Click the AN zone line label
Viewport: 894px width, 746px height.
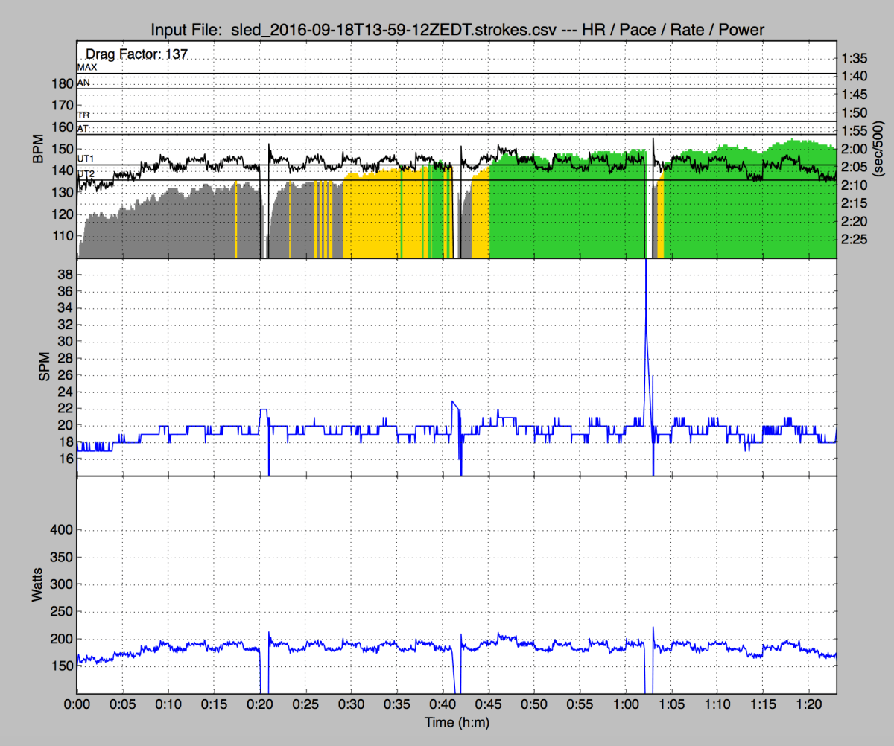[84, 83]
